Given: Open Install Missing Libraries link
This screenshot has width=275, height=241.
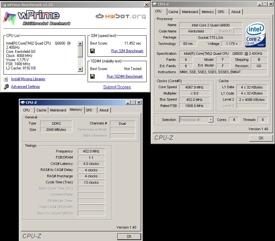Looking at the screenshot, I should tap(28, 79).
